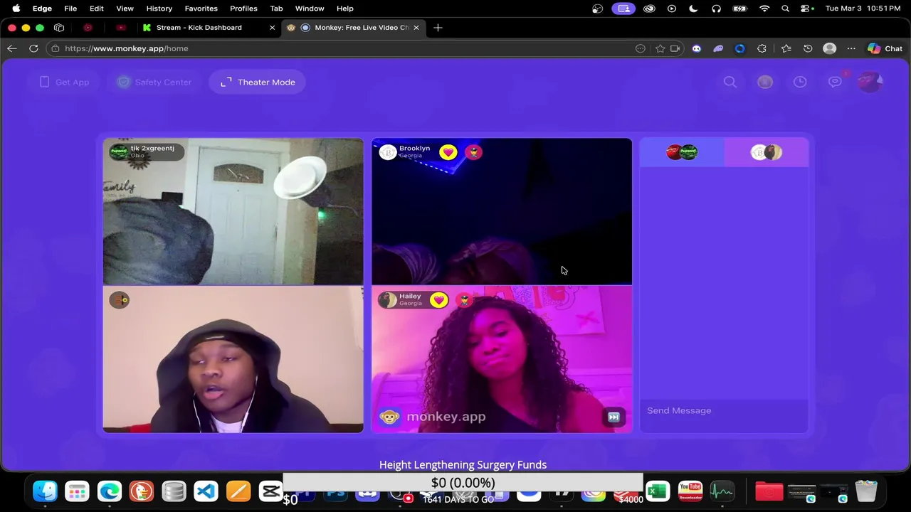Click the Get App button
Image resolution: width=911 pixels, height=512 pixels.
[x=64, y=82]
